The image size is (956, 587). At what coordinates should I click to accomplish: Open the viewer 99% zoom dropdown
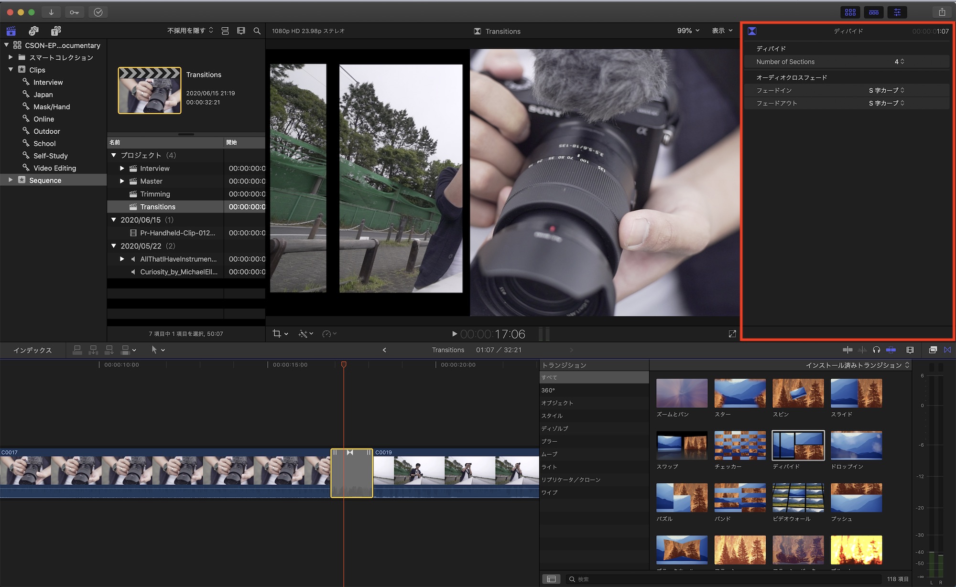point(688,31)
